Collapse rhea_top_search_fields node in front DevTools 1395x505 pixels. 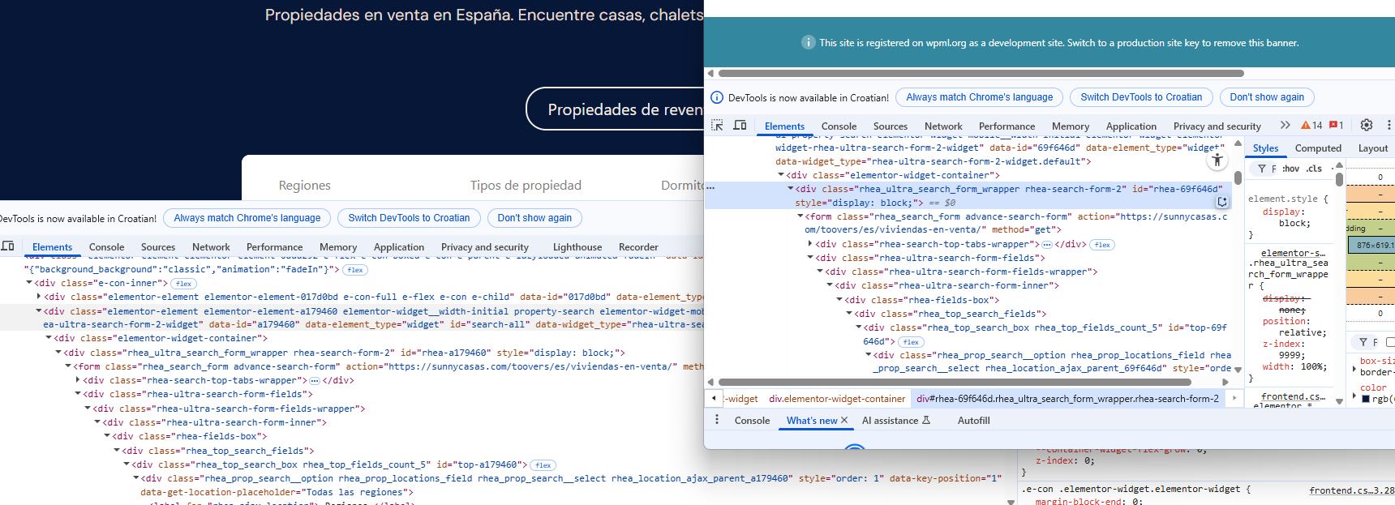click(849, 314)
